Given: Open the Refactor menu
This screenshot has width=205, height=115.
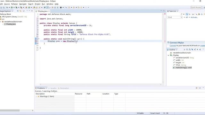Looking at the screenshot, I should click(x=14, y=4).
